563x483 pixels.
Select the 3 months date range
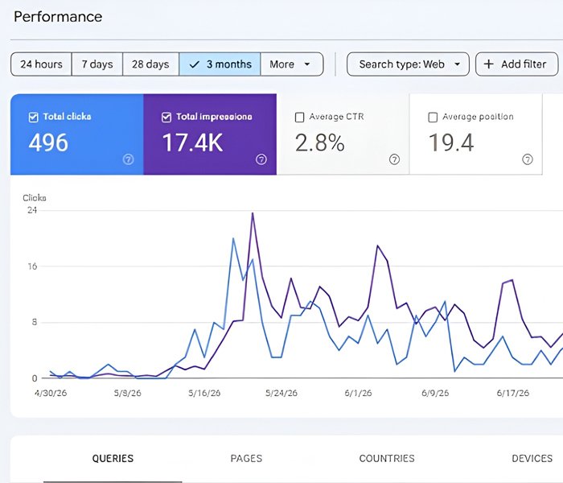(x=220, y=64)
